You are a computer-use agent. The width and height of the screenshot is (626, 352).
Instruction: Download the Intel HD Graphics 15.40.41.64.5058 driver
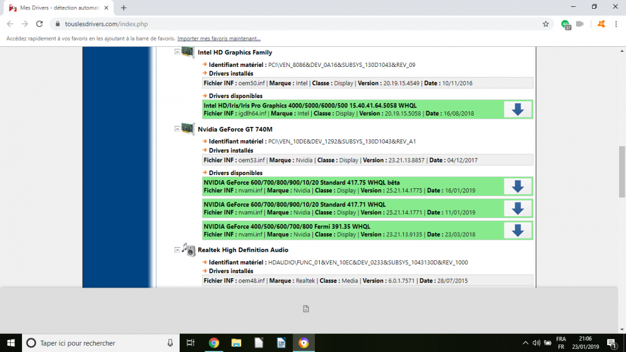517,109
